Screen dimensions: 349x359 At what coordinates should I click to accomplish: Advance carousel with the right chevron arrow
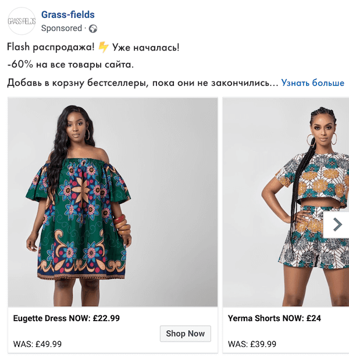[x=337, y=224]
